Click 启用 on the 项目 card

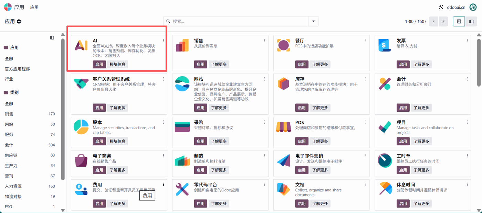tap(403, 141)
